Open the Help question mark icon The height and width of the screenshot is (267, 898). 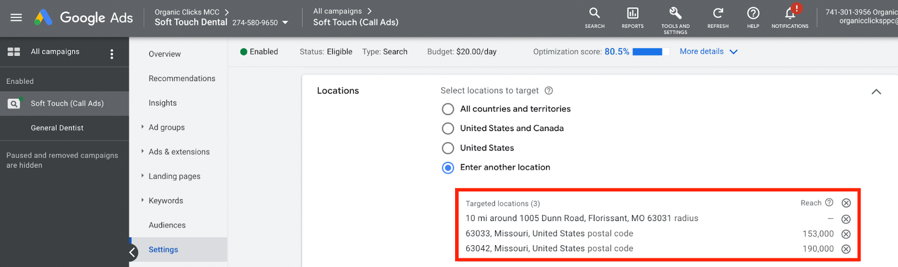tap(753, 13)
